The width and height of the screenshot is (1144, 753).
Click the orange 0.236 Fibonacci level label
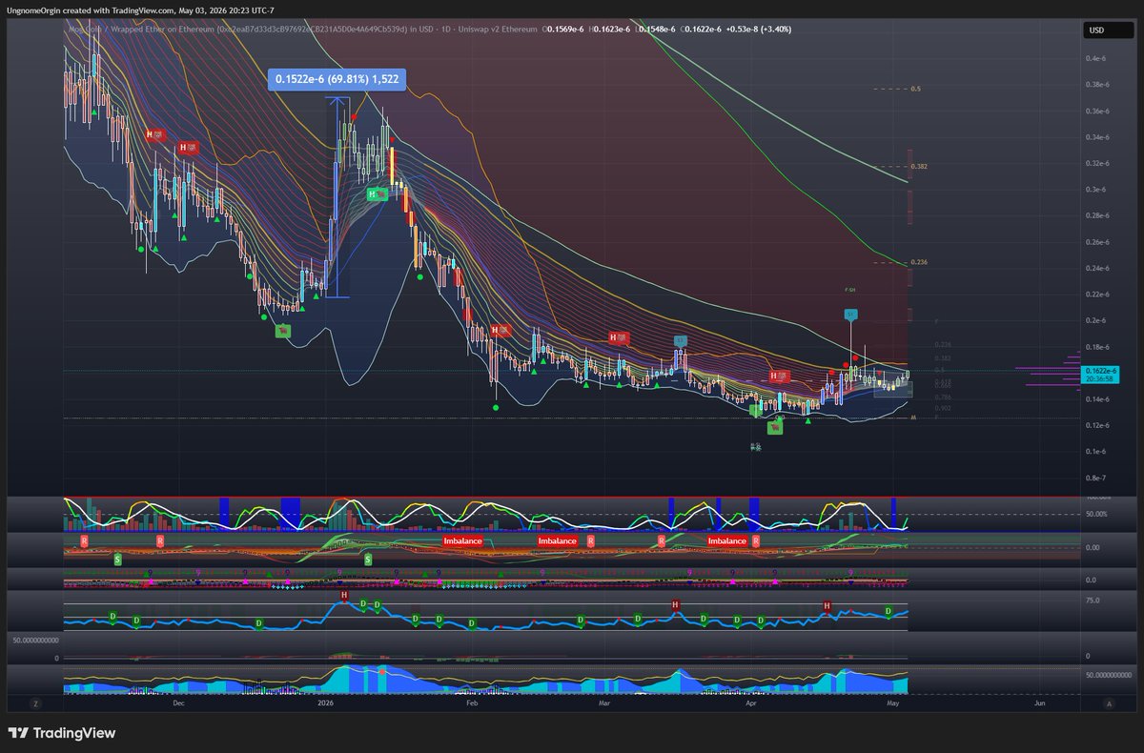(x=919, y=262)
